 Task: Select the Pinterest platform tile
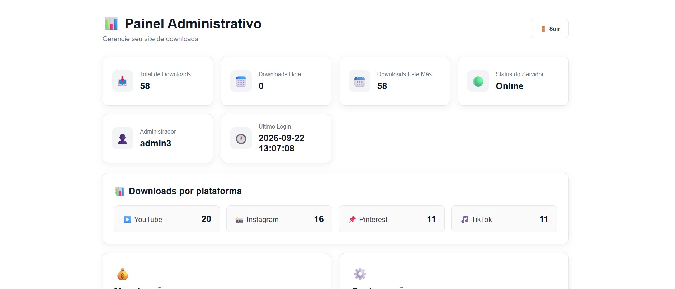(392, 219)
